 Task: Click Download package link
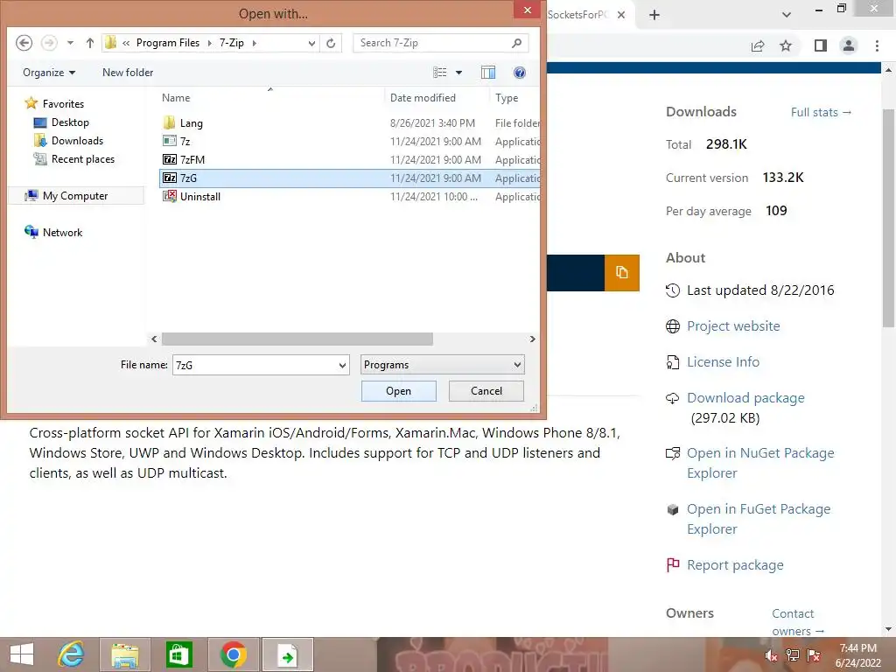pos(745,398)
